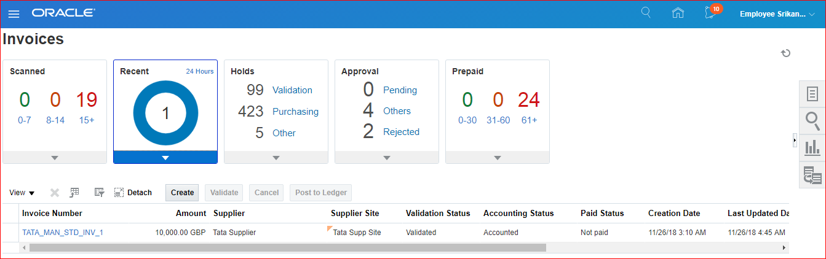Click the table horizontal scrollbar
Viewport: 826px width, 259px height.
(287, 247)
